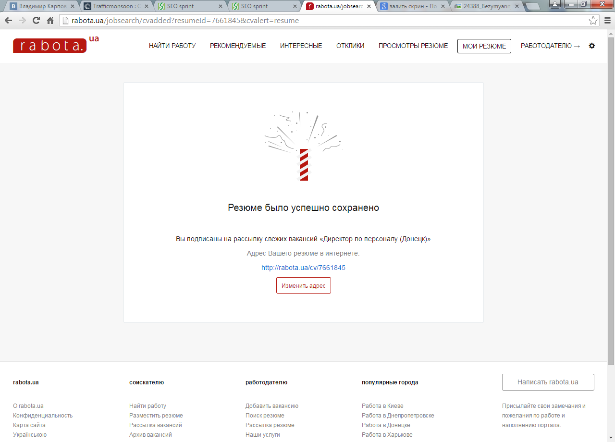
Task: Open Архив вакансий footer link
Action: [150, 435]
